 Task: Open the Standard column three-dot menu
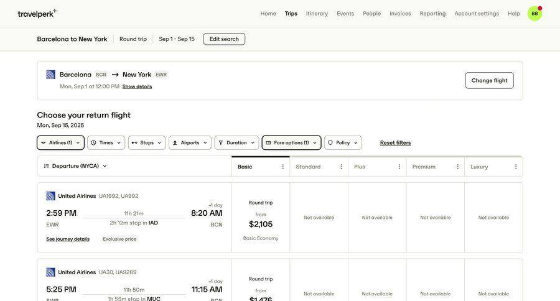(341, 167)
